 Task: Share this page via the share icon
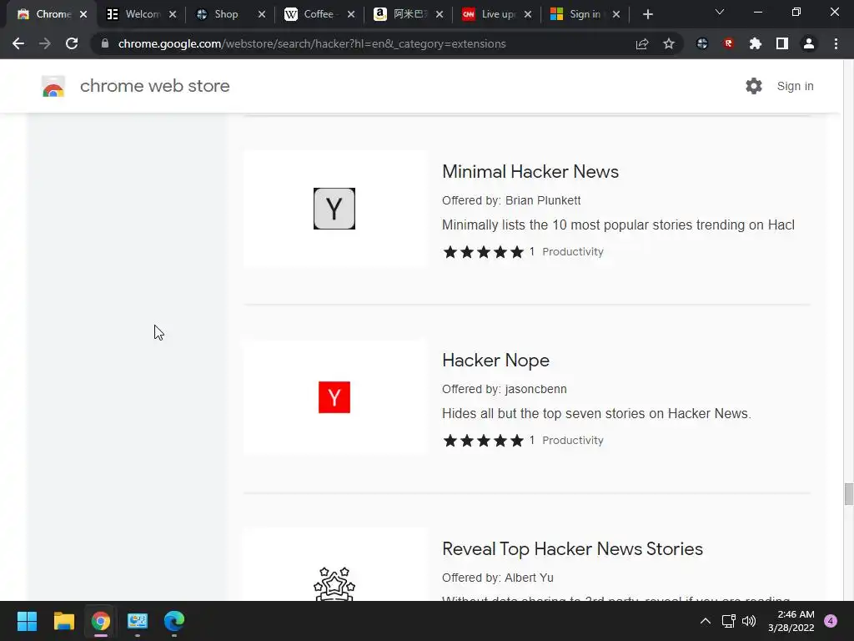click(642, 43)
